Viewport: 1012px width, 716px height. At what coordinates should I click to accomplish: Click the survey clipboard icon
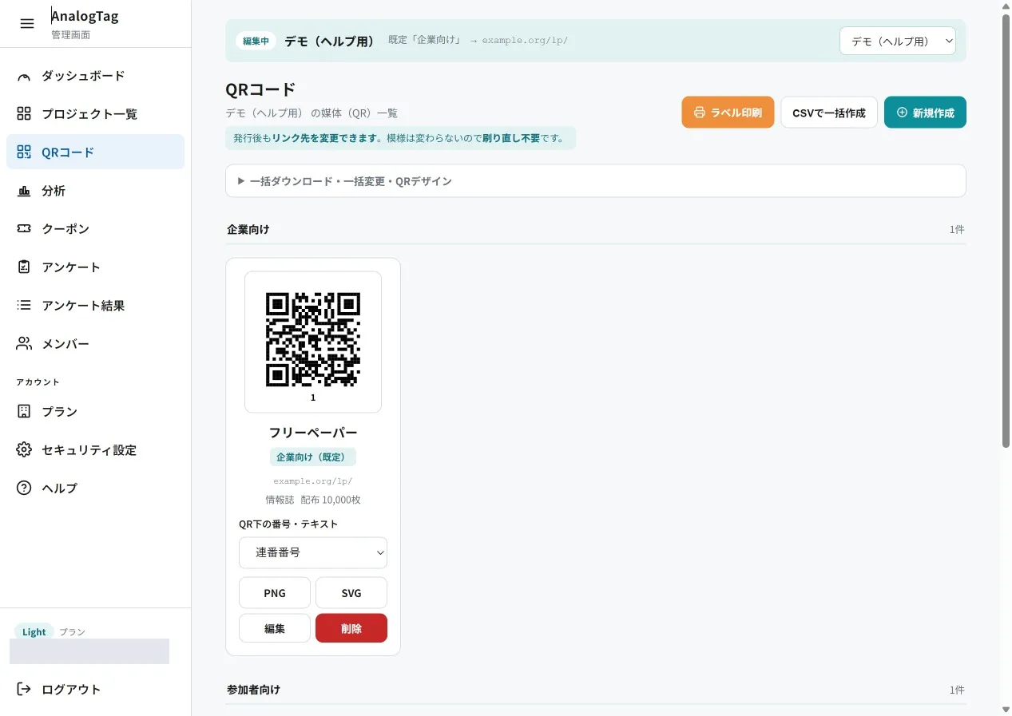[24, 267]
